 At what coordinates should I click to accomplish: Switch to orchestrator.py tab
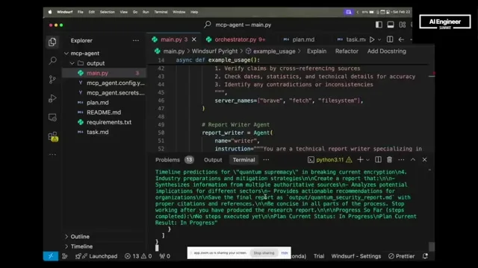click(235, 39)
